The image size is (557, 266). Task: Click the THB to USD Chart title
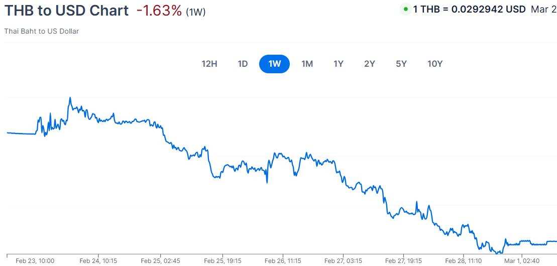click(66, 11)
